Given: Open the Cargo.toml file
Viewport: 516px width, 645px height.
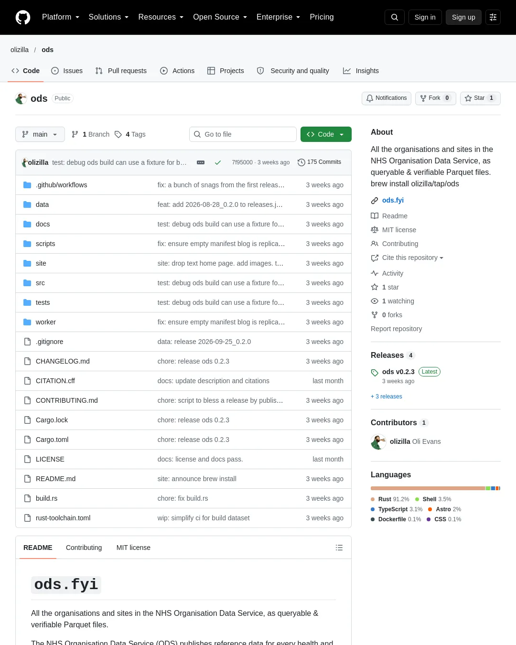Looking at the screenshot, I should [x=52, y=440].
